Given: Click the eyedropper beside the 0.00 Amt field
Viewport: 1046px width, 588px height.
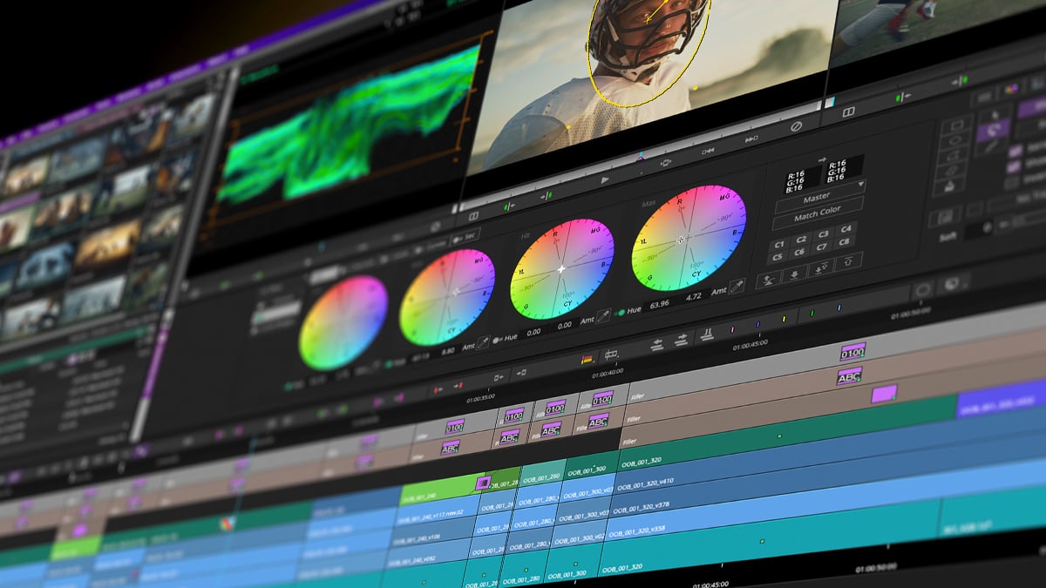Looking at the screenshot, I should point(602,316).
